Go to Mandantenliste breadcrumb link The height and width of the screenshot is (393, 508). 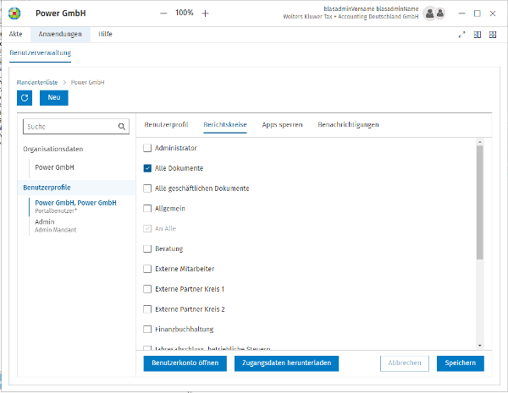(x=37, y=83)
